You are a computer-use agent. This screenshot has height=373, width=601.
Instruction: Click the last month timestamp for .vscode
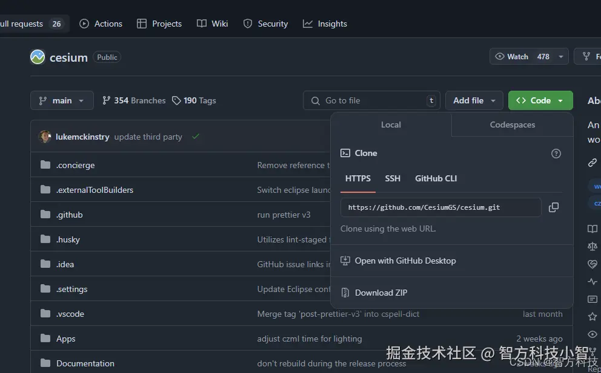(x=542, y=314)
